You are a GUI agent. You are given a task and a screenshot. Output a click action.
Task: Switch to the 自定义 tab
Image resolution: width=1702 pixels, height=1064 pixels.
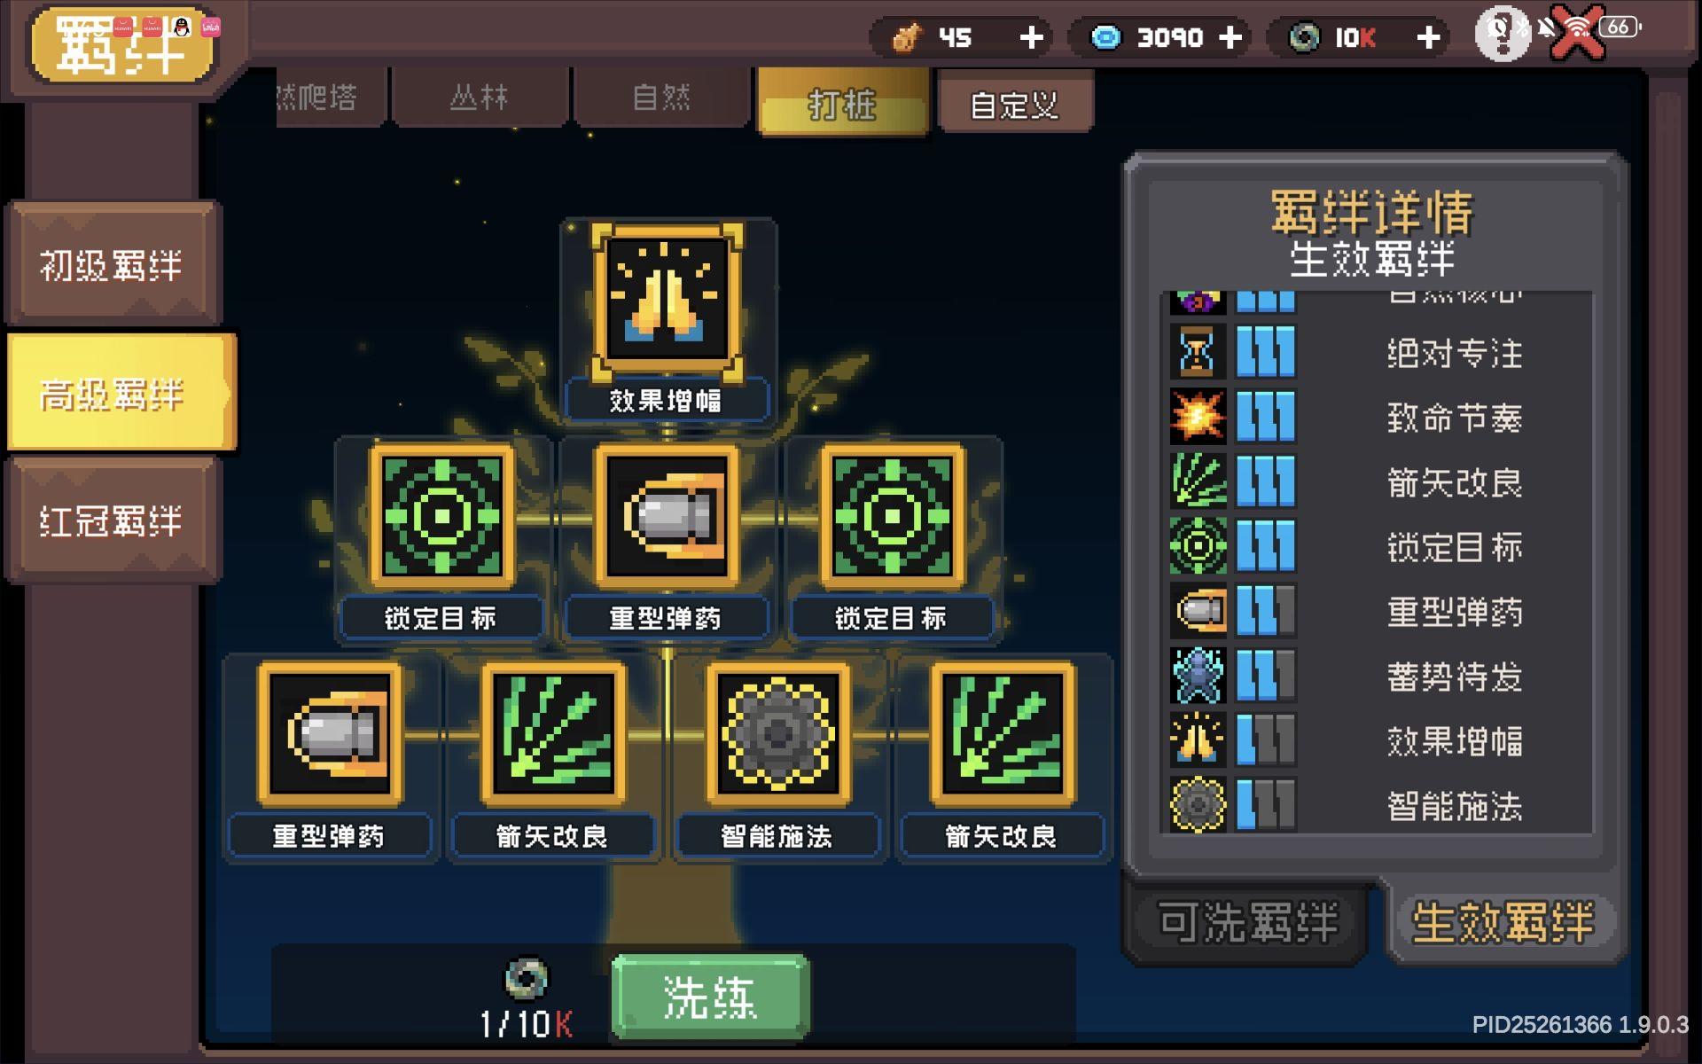click(x=1015, y=105)
